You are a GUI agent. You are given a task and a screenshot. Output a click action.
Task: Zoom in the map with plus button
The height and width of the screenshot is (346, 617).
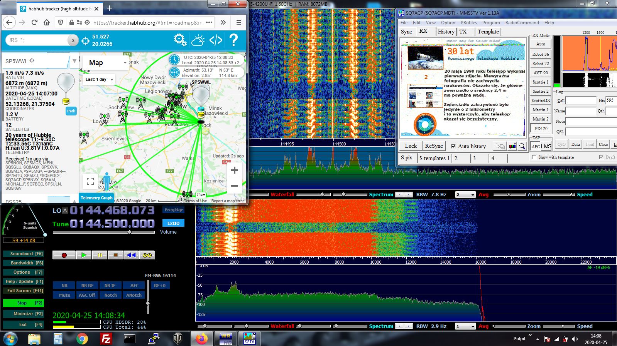[x=234, y=170]
